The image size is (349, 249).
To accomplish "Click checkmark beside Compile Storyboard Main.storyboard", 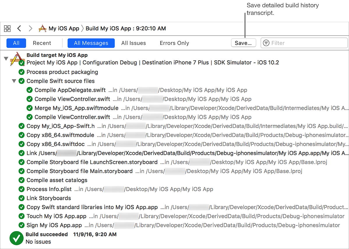I will 22,171.
